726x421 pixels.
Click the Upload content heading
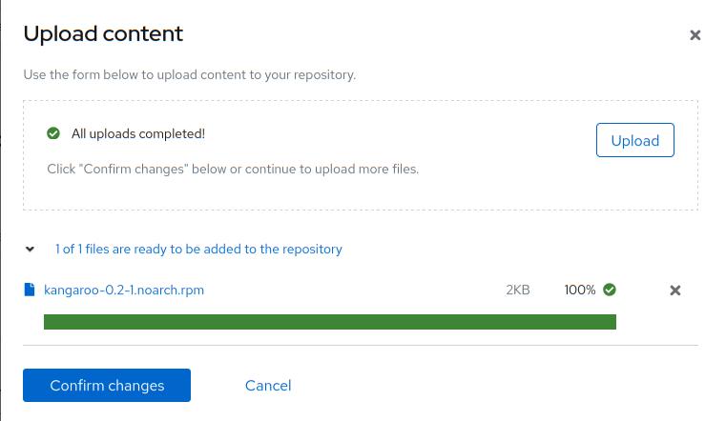(x=103, y=33)
